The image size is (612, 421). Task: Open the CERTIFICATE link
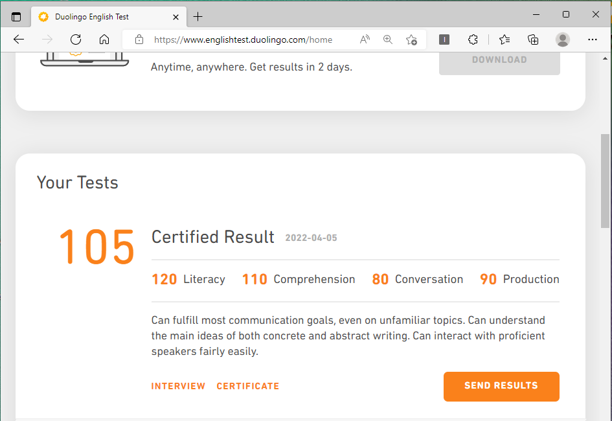pos(248,386)
